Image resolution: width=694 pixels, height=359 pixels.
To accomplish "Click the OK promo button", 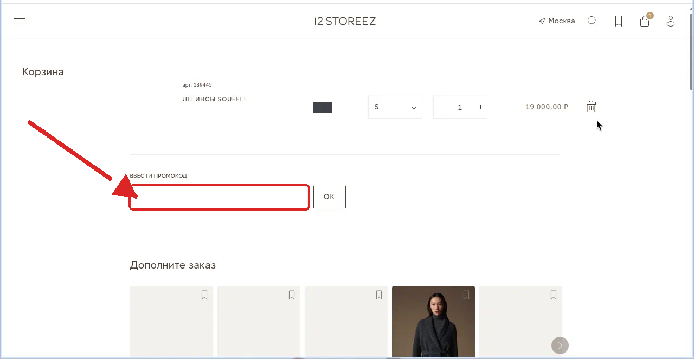I will (330, 197).
